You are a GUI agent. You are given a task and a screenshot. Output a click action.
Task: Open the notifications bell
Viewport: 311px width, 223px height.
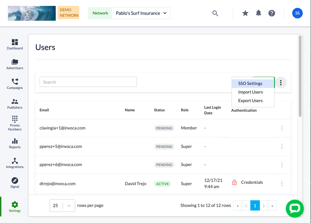(x=258, y=13)
